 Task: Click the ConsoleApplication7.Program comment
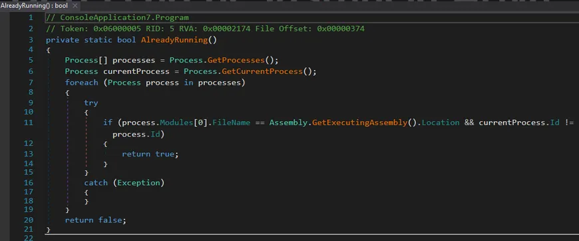(117, 18)
